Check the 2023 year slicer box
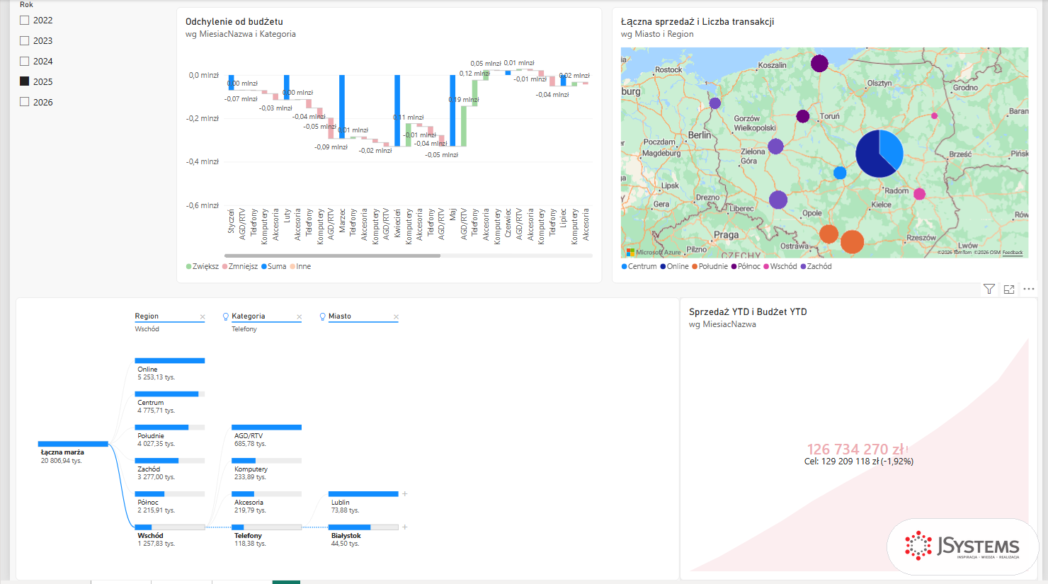1048x584 pixels. [25, 41]
